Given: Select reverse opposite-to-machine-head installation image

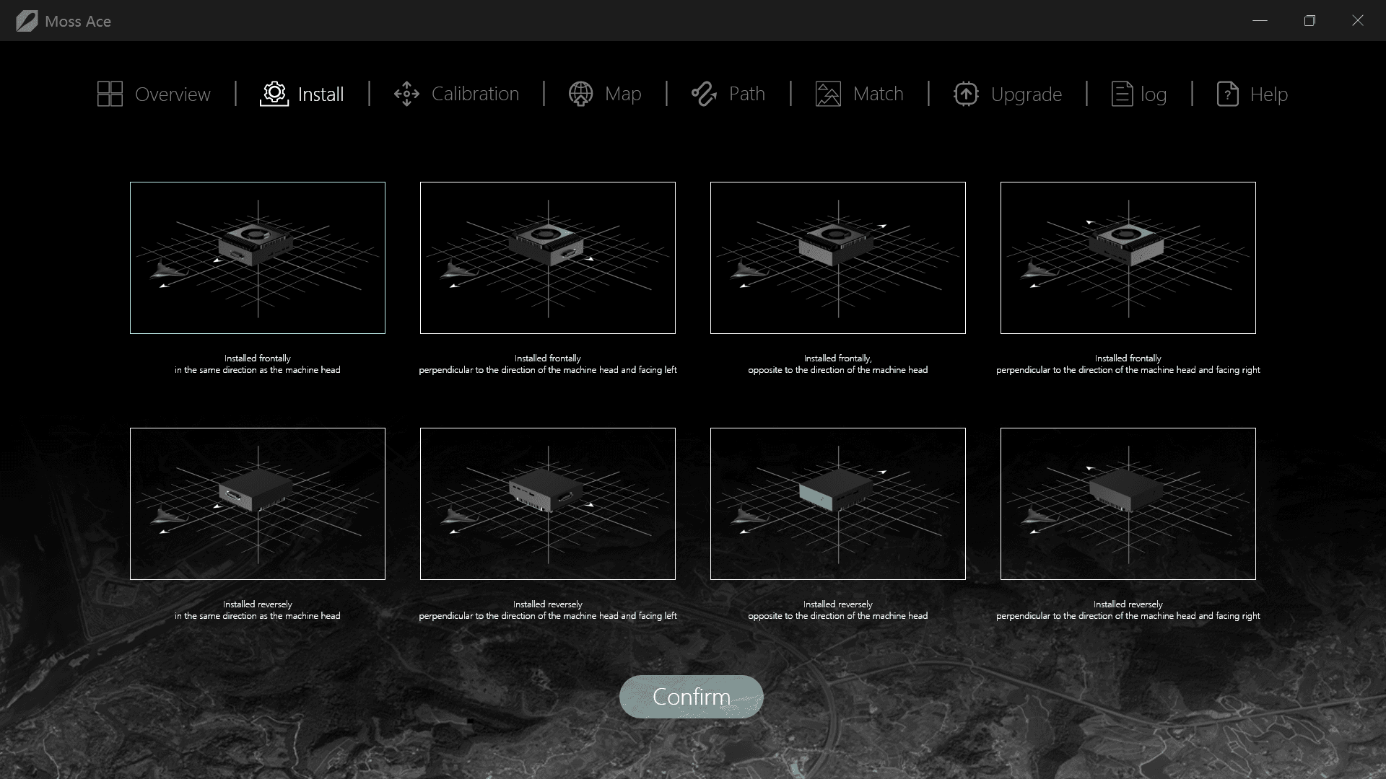Looking at the screenshot, I should pos(838,503).
